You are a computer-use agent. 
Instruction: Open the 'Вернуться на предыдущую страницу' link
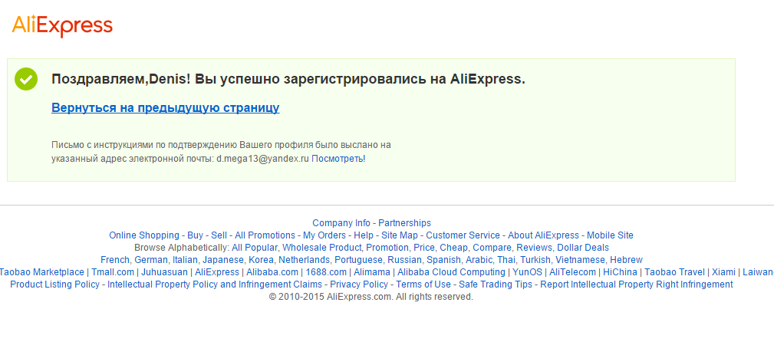(x=166, y=108)
